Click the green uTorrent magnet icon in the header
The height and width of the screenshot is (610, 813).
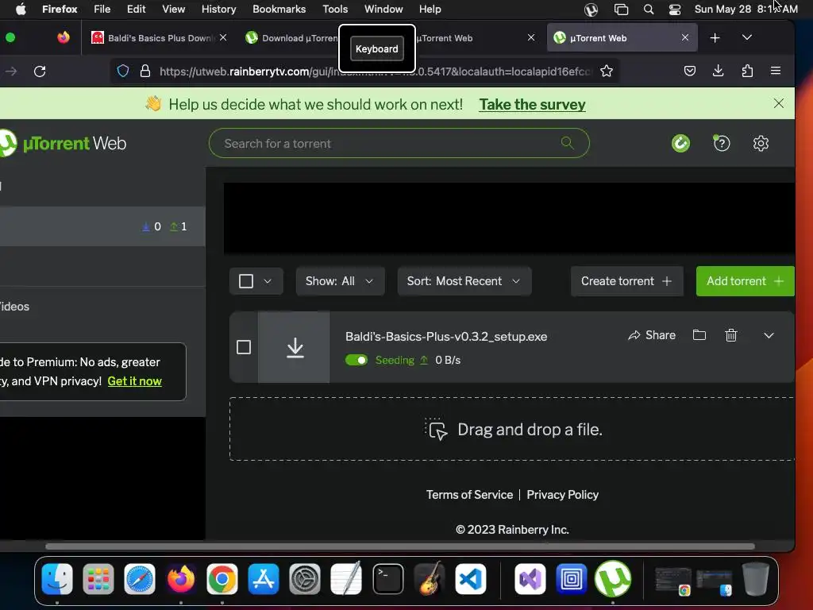(x=680, y=143)
